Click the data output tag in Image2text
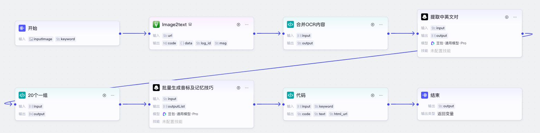This screenshot has height=133, width=540. pos(186,43)
